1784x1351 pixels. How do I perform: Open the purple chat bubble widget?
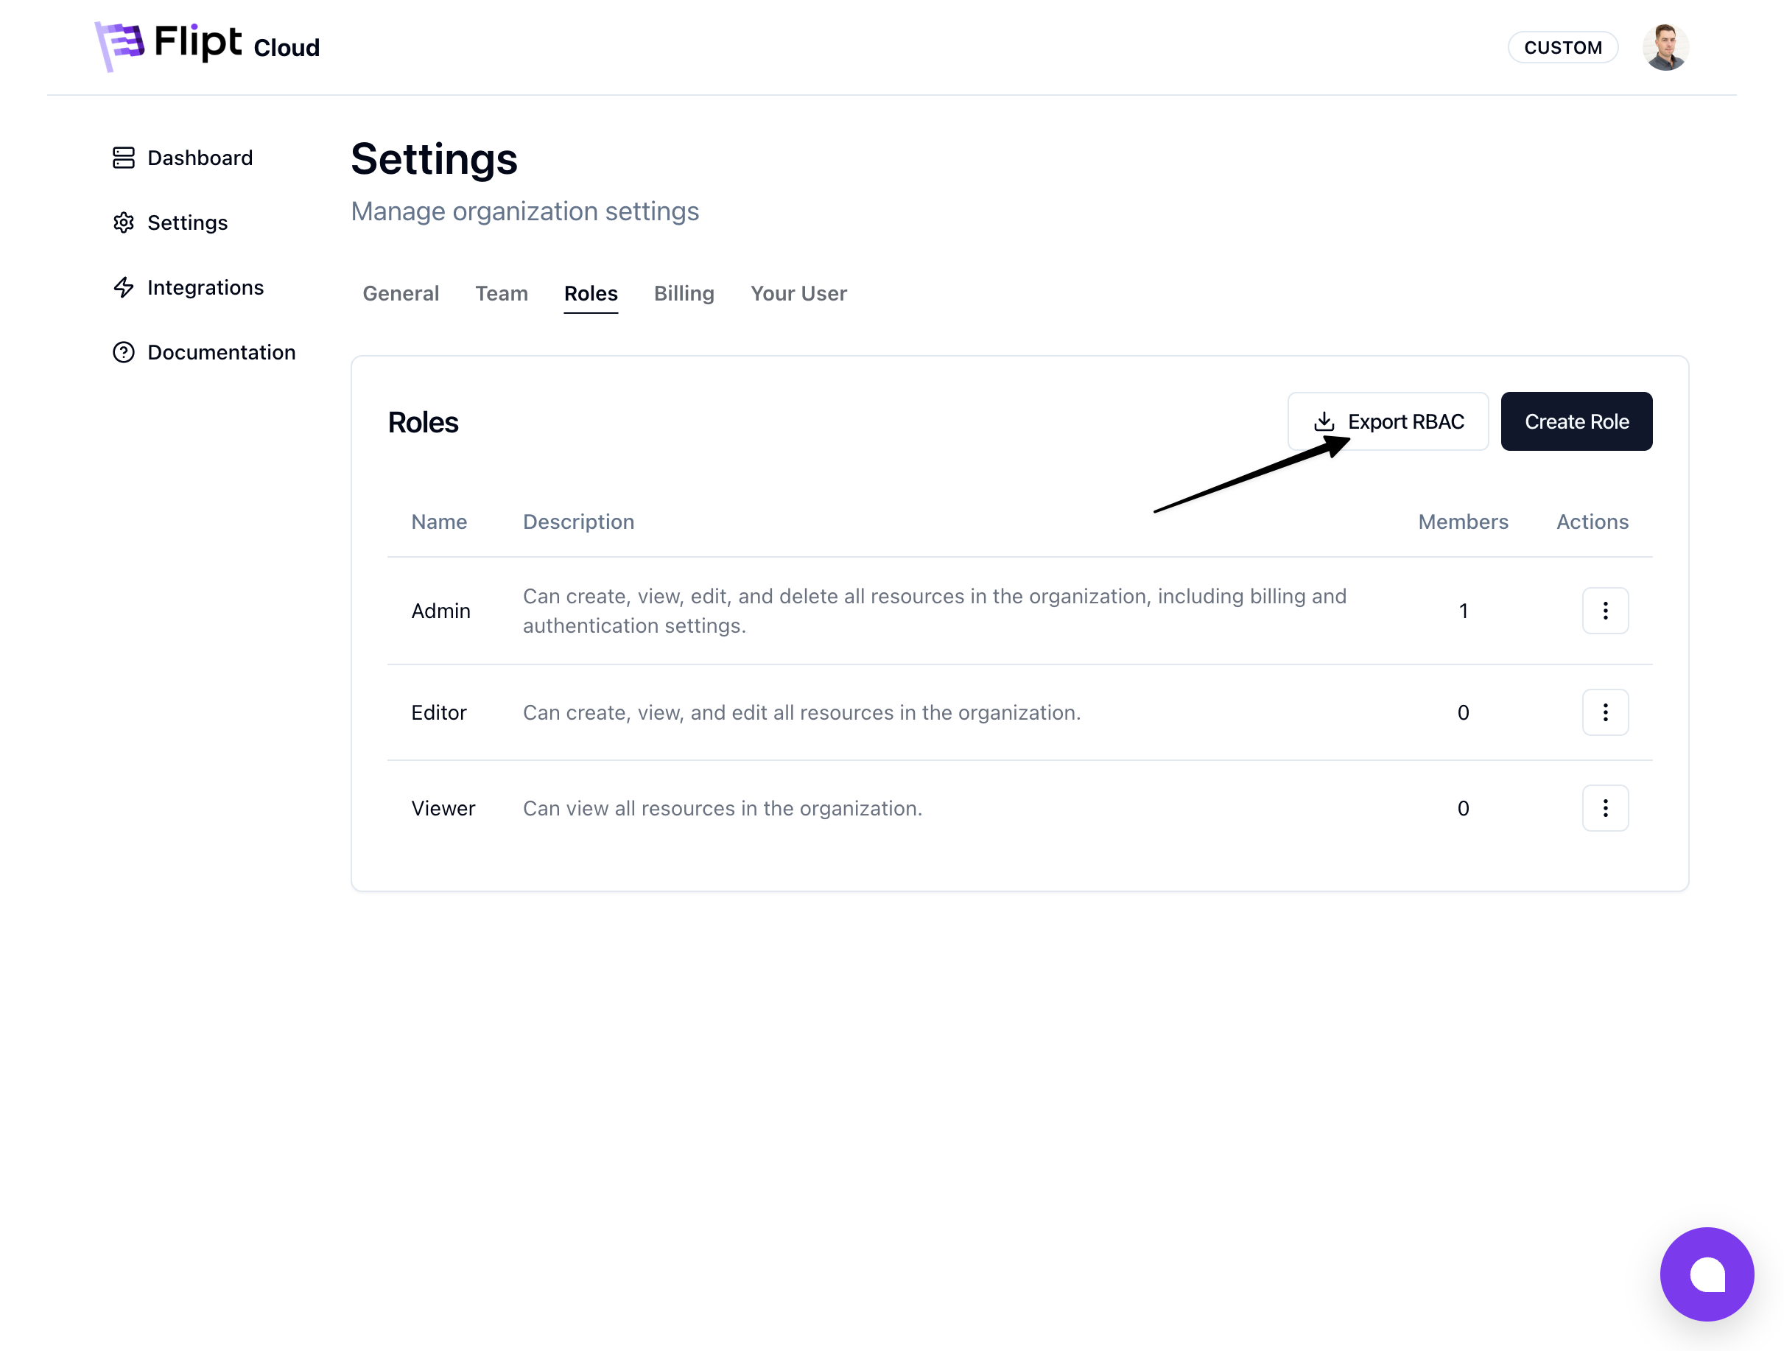tap(1706, 1274)
